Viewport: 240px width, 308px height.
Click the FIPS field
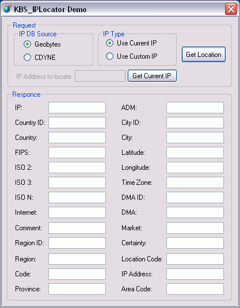pyautogui.click(x=77, y=153)
